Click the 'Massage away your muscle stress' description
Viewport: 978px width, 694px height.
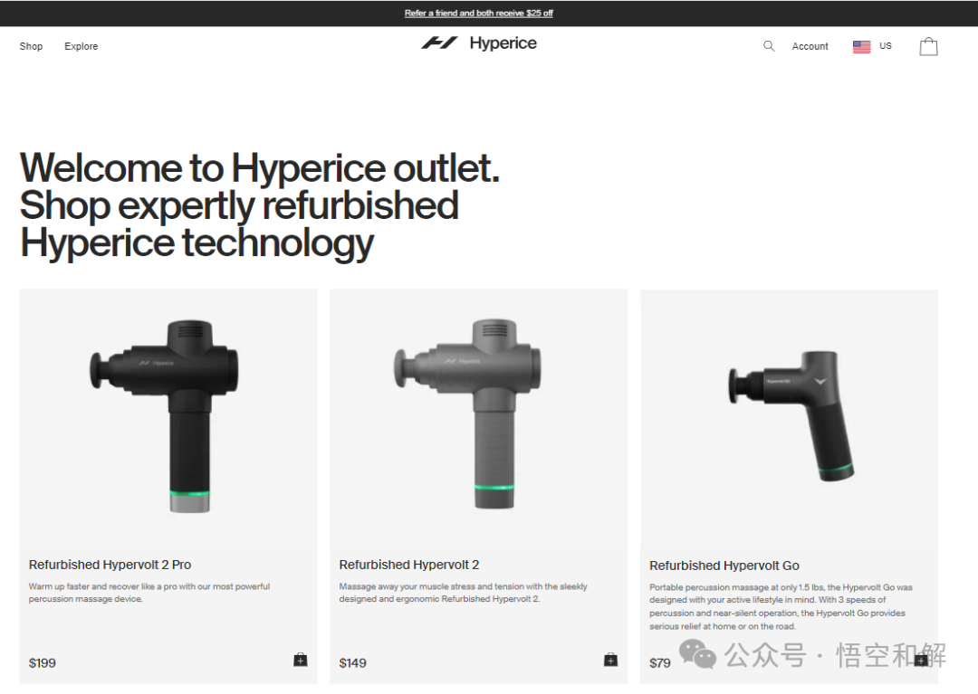[x=463, y=593]
